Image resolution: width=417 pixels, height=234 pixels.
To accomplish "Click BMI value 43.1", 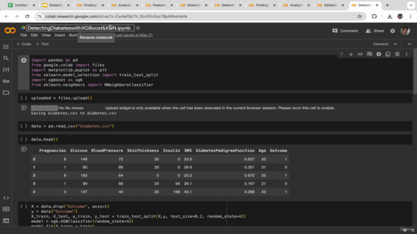I will pyautogui.click(x=188, y=192).
